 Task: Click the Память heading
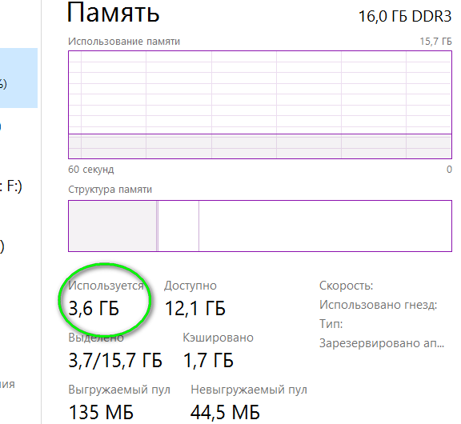click(x=113, y=12)
